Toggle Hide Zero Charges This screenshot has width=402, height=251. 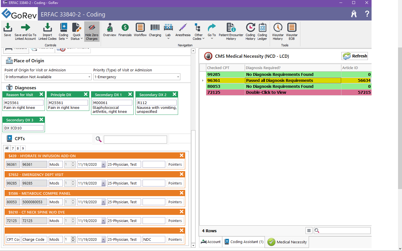coord(92,31)
